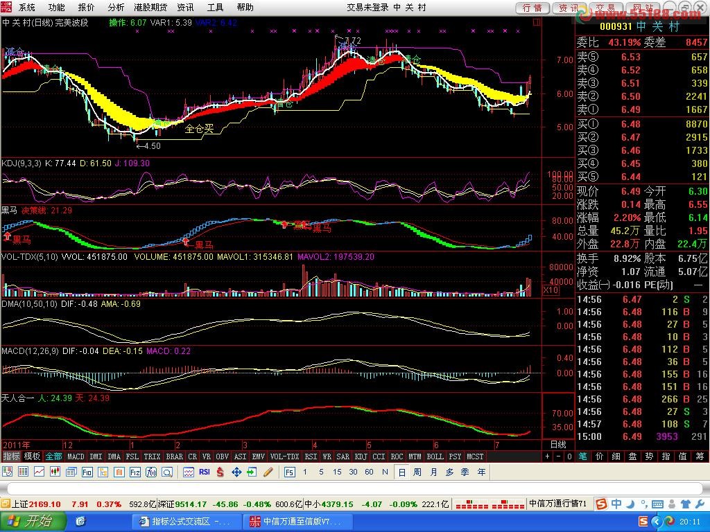Select the 模板 template tab
The width and height of the screenshot is (710, 532).
[32, 456]
